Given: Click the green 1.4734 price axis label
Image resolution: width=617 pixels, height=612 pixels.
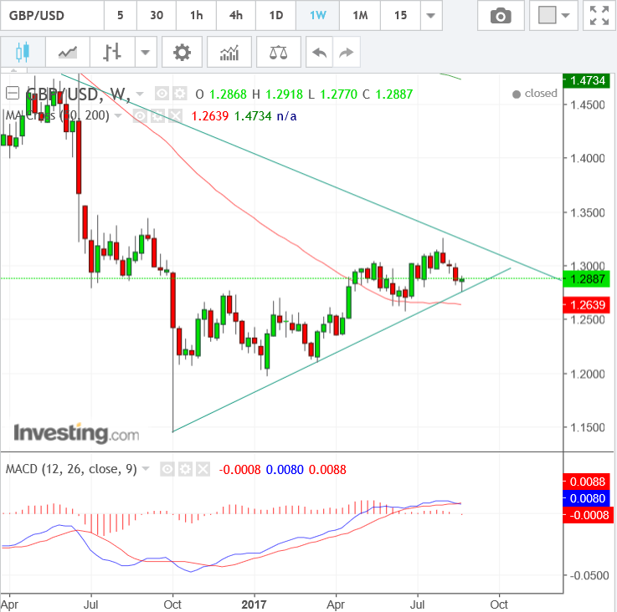Looking at the screenshot, I should [x=587, y=80].
